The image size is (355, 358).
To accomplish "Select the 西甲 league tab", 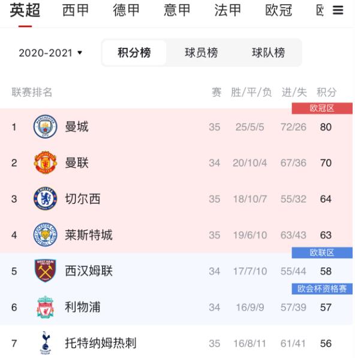I will pos(76,10).
